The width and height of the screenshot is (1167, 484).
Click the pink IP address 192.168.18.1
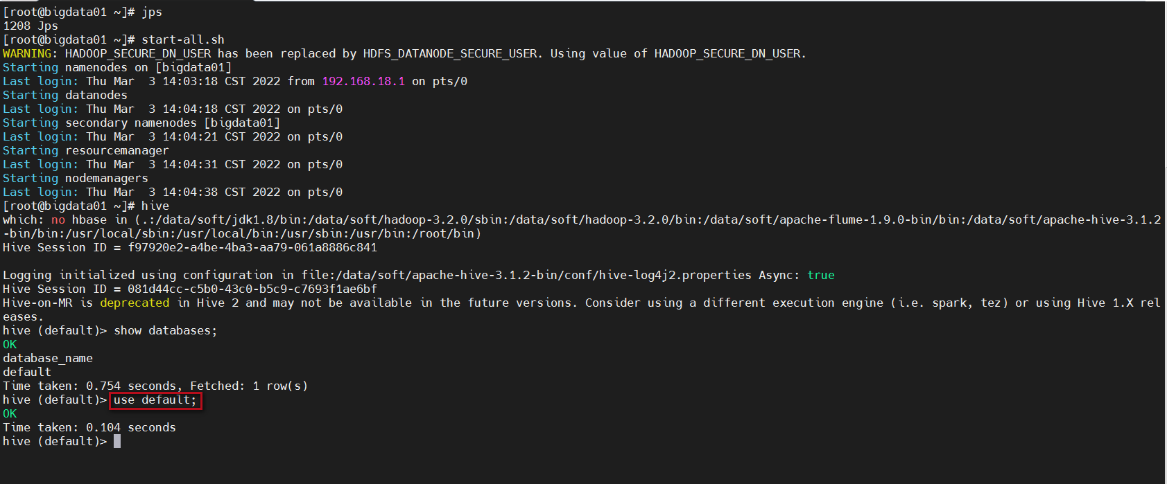[363, 82]
